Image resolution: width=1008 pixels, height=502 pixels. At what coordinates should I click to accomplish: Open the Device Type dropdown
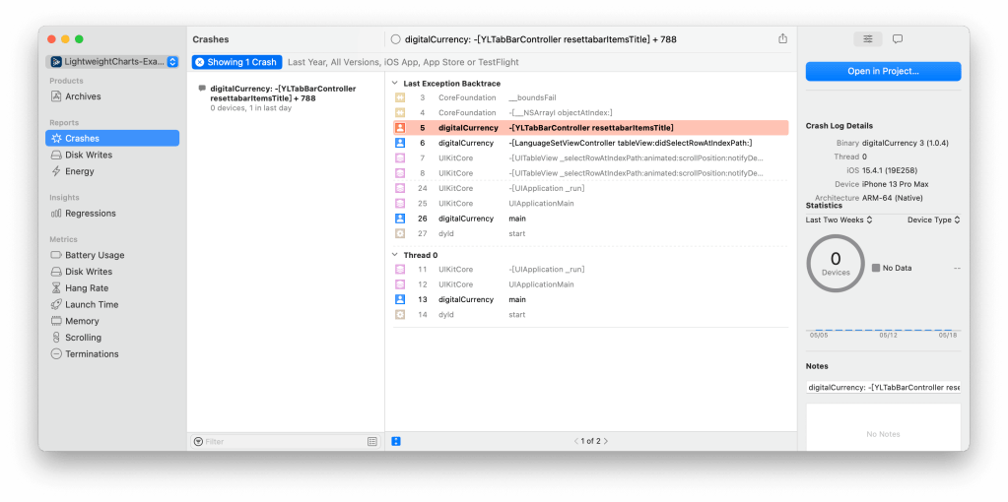[933, 220]
